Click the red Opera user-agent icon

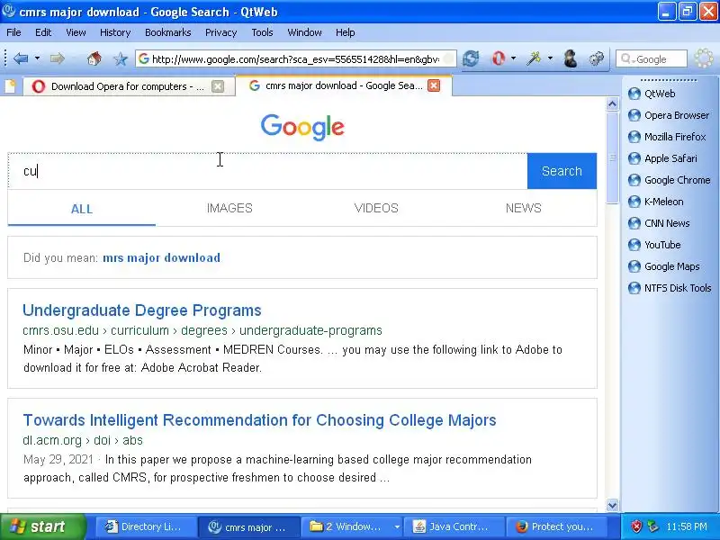[499, 58]
